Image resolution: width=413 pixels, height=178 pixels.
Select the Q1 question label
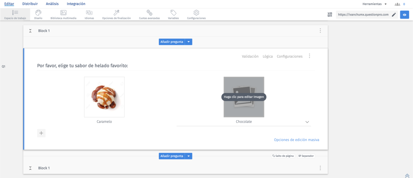3,66
